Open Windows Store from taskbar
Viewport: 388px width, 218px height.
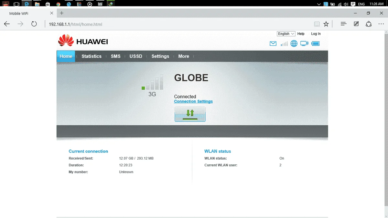click(x=48, y=4)
